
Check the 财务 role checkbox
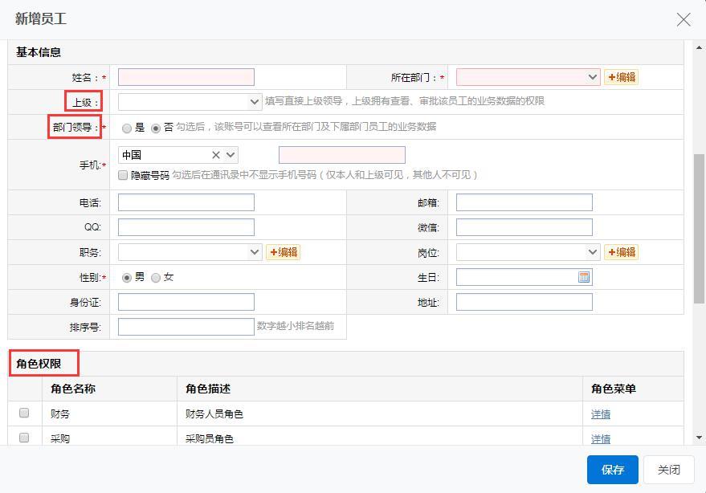pyautogui.click(x=24, y=413)
